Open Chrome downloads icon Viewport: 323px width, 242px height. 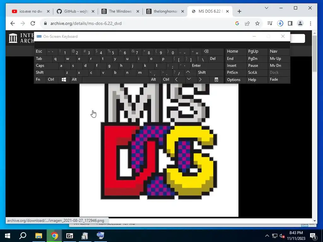pyautogui.click(x=280, y=23)
